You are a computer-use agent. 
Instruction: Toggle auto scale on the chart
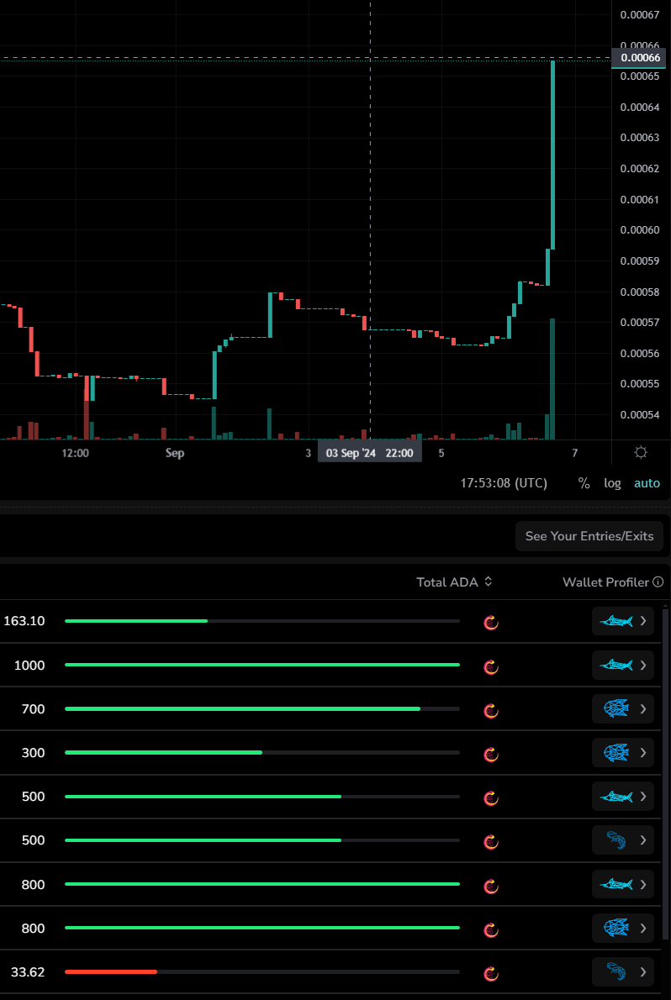[647, 483]
